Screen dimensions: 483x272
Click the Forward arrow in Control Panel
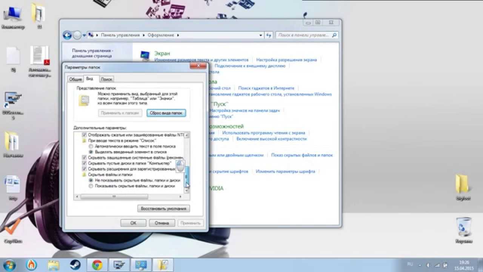(77, 35)
